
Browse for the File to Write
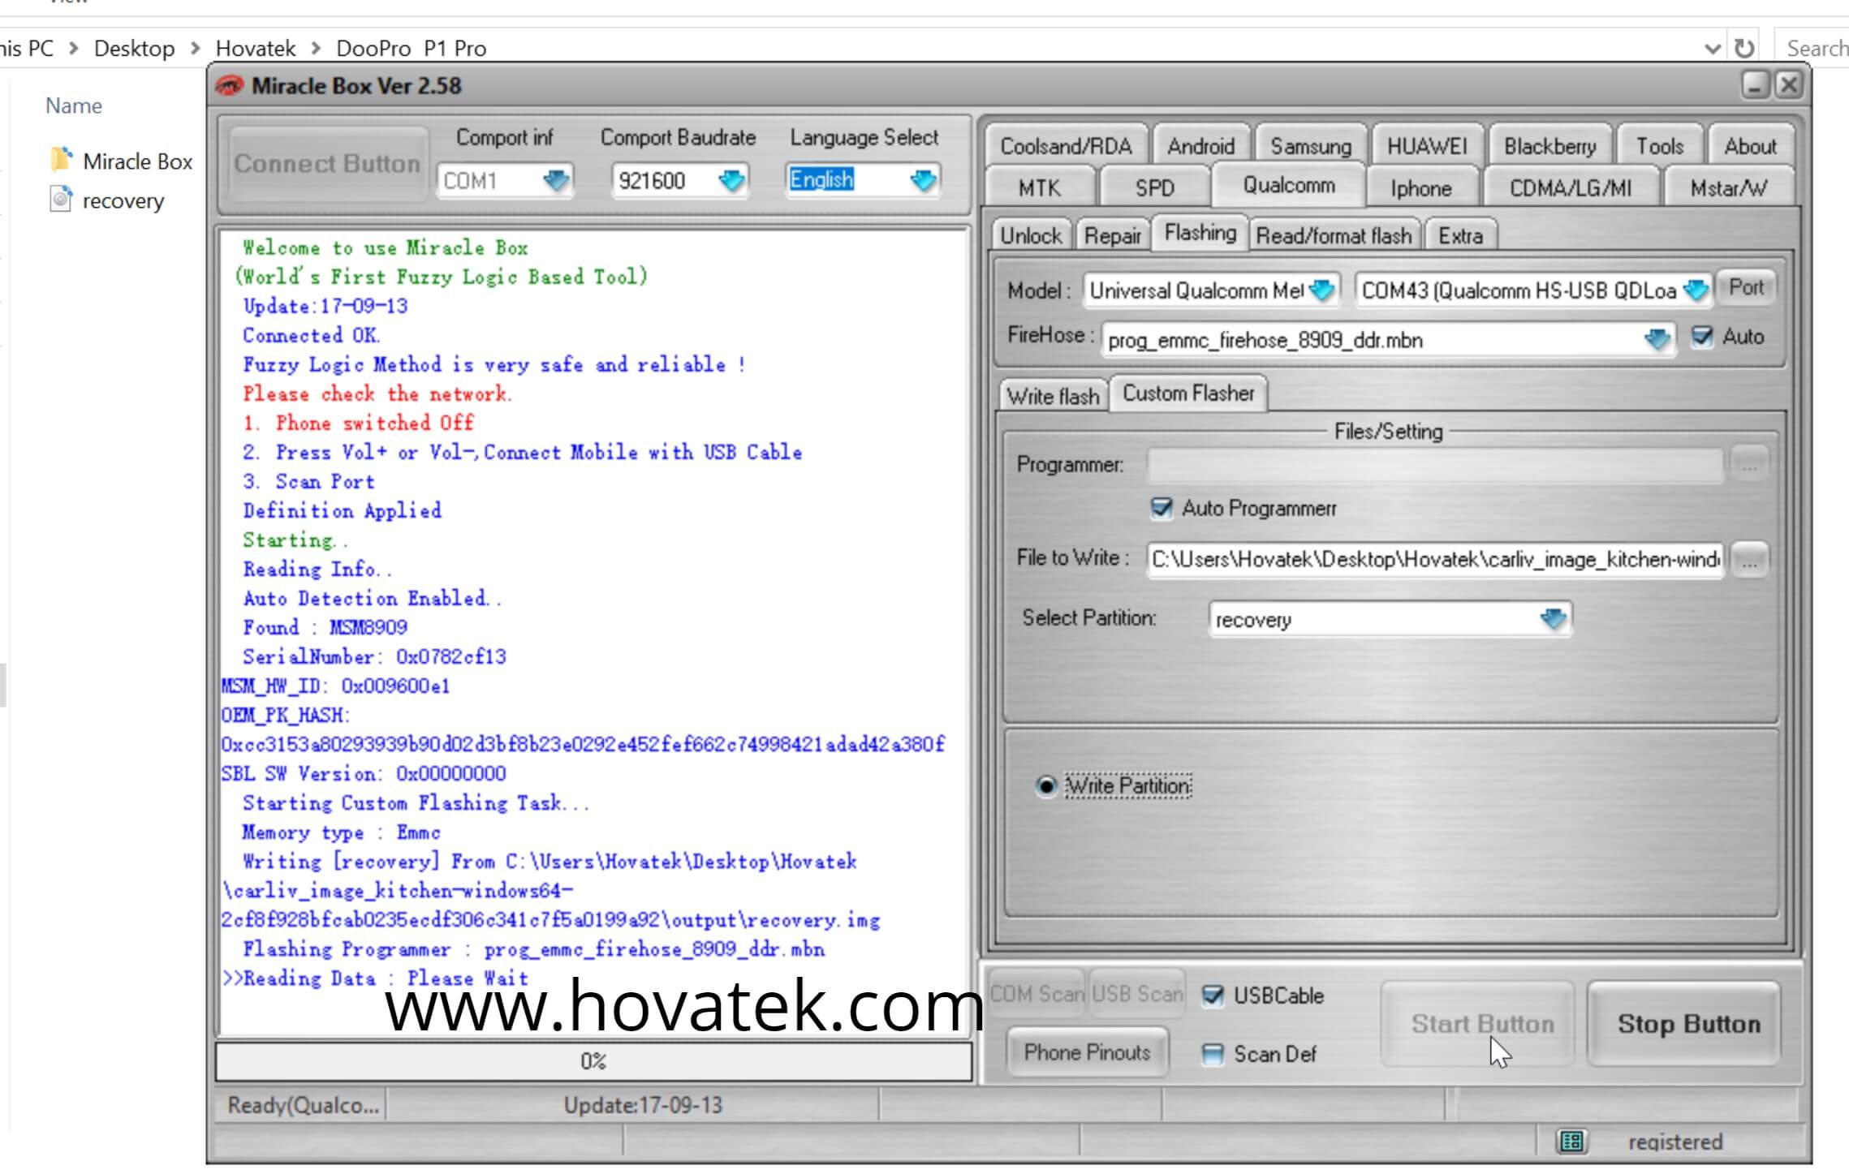click(1749, 559)
